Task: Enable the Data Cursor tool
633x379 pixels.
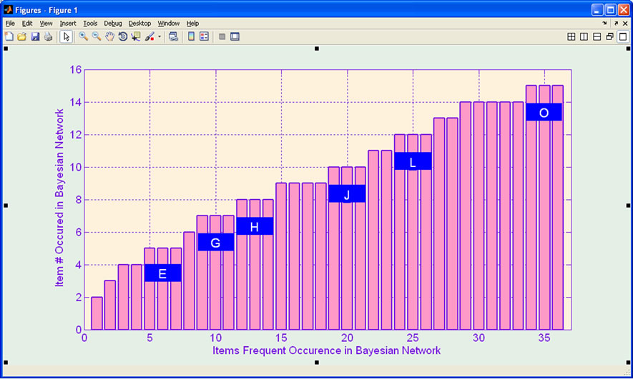Action: pos(136,36)
